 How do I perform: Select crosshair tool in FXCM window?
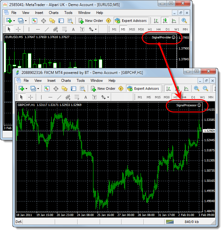coord(30,97)
